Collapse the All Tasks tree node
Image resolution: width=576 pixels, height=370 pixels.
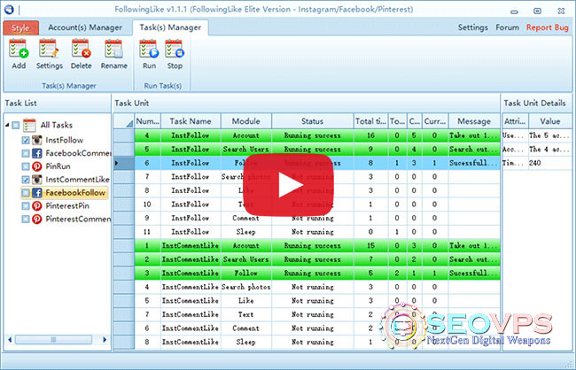7,125
